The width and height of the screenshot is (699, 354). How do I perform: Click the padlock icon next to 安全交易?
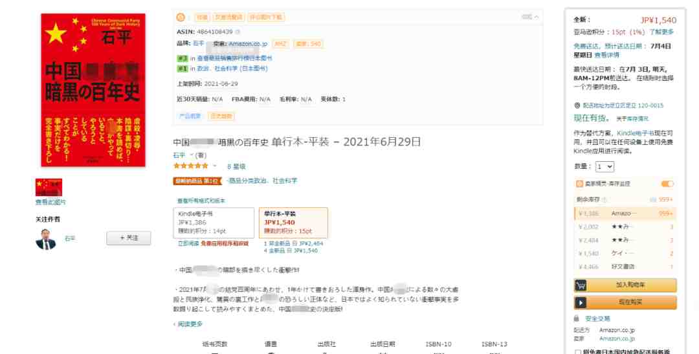577,319
